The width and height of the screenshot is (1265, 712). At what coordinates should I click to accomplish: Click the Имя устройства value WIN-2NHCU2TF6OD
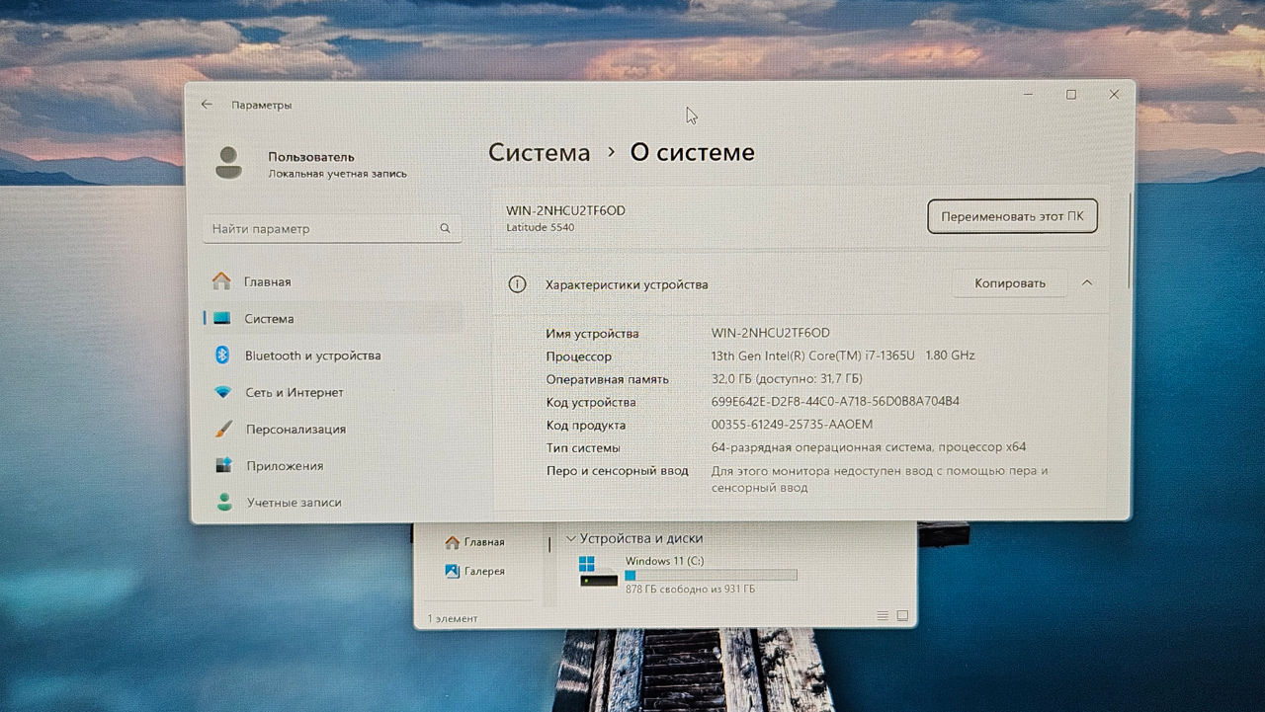pyautogui.click(x=771, y=333)
